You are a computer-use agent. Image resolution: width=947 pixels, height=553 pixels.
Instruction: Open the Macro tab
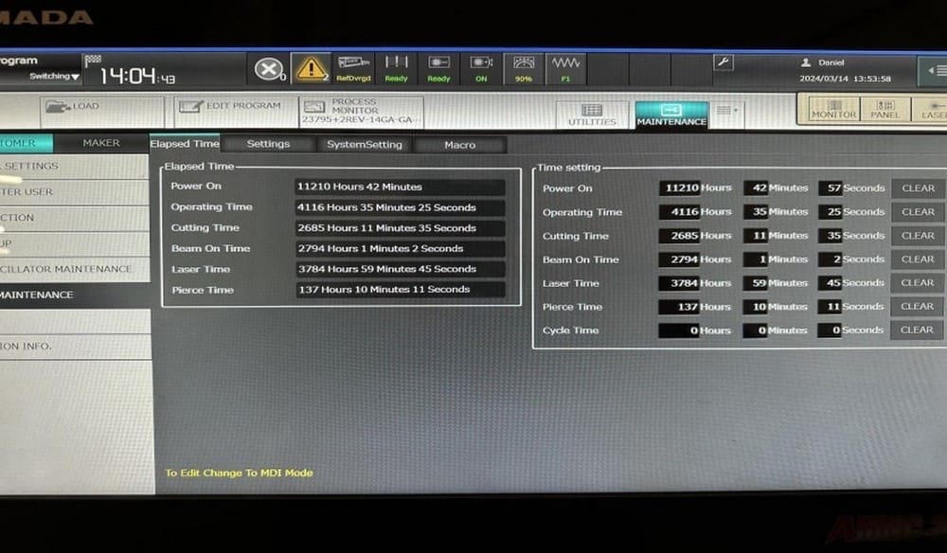460,145
